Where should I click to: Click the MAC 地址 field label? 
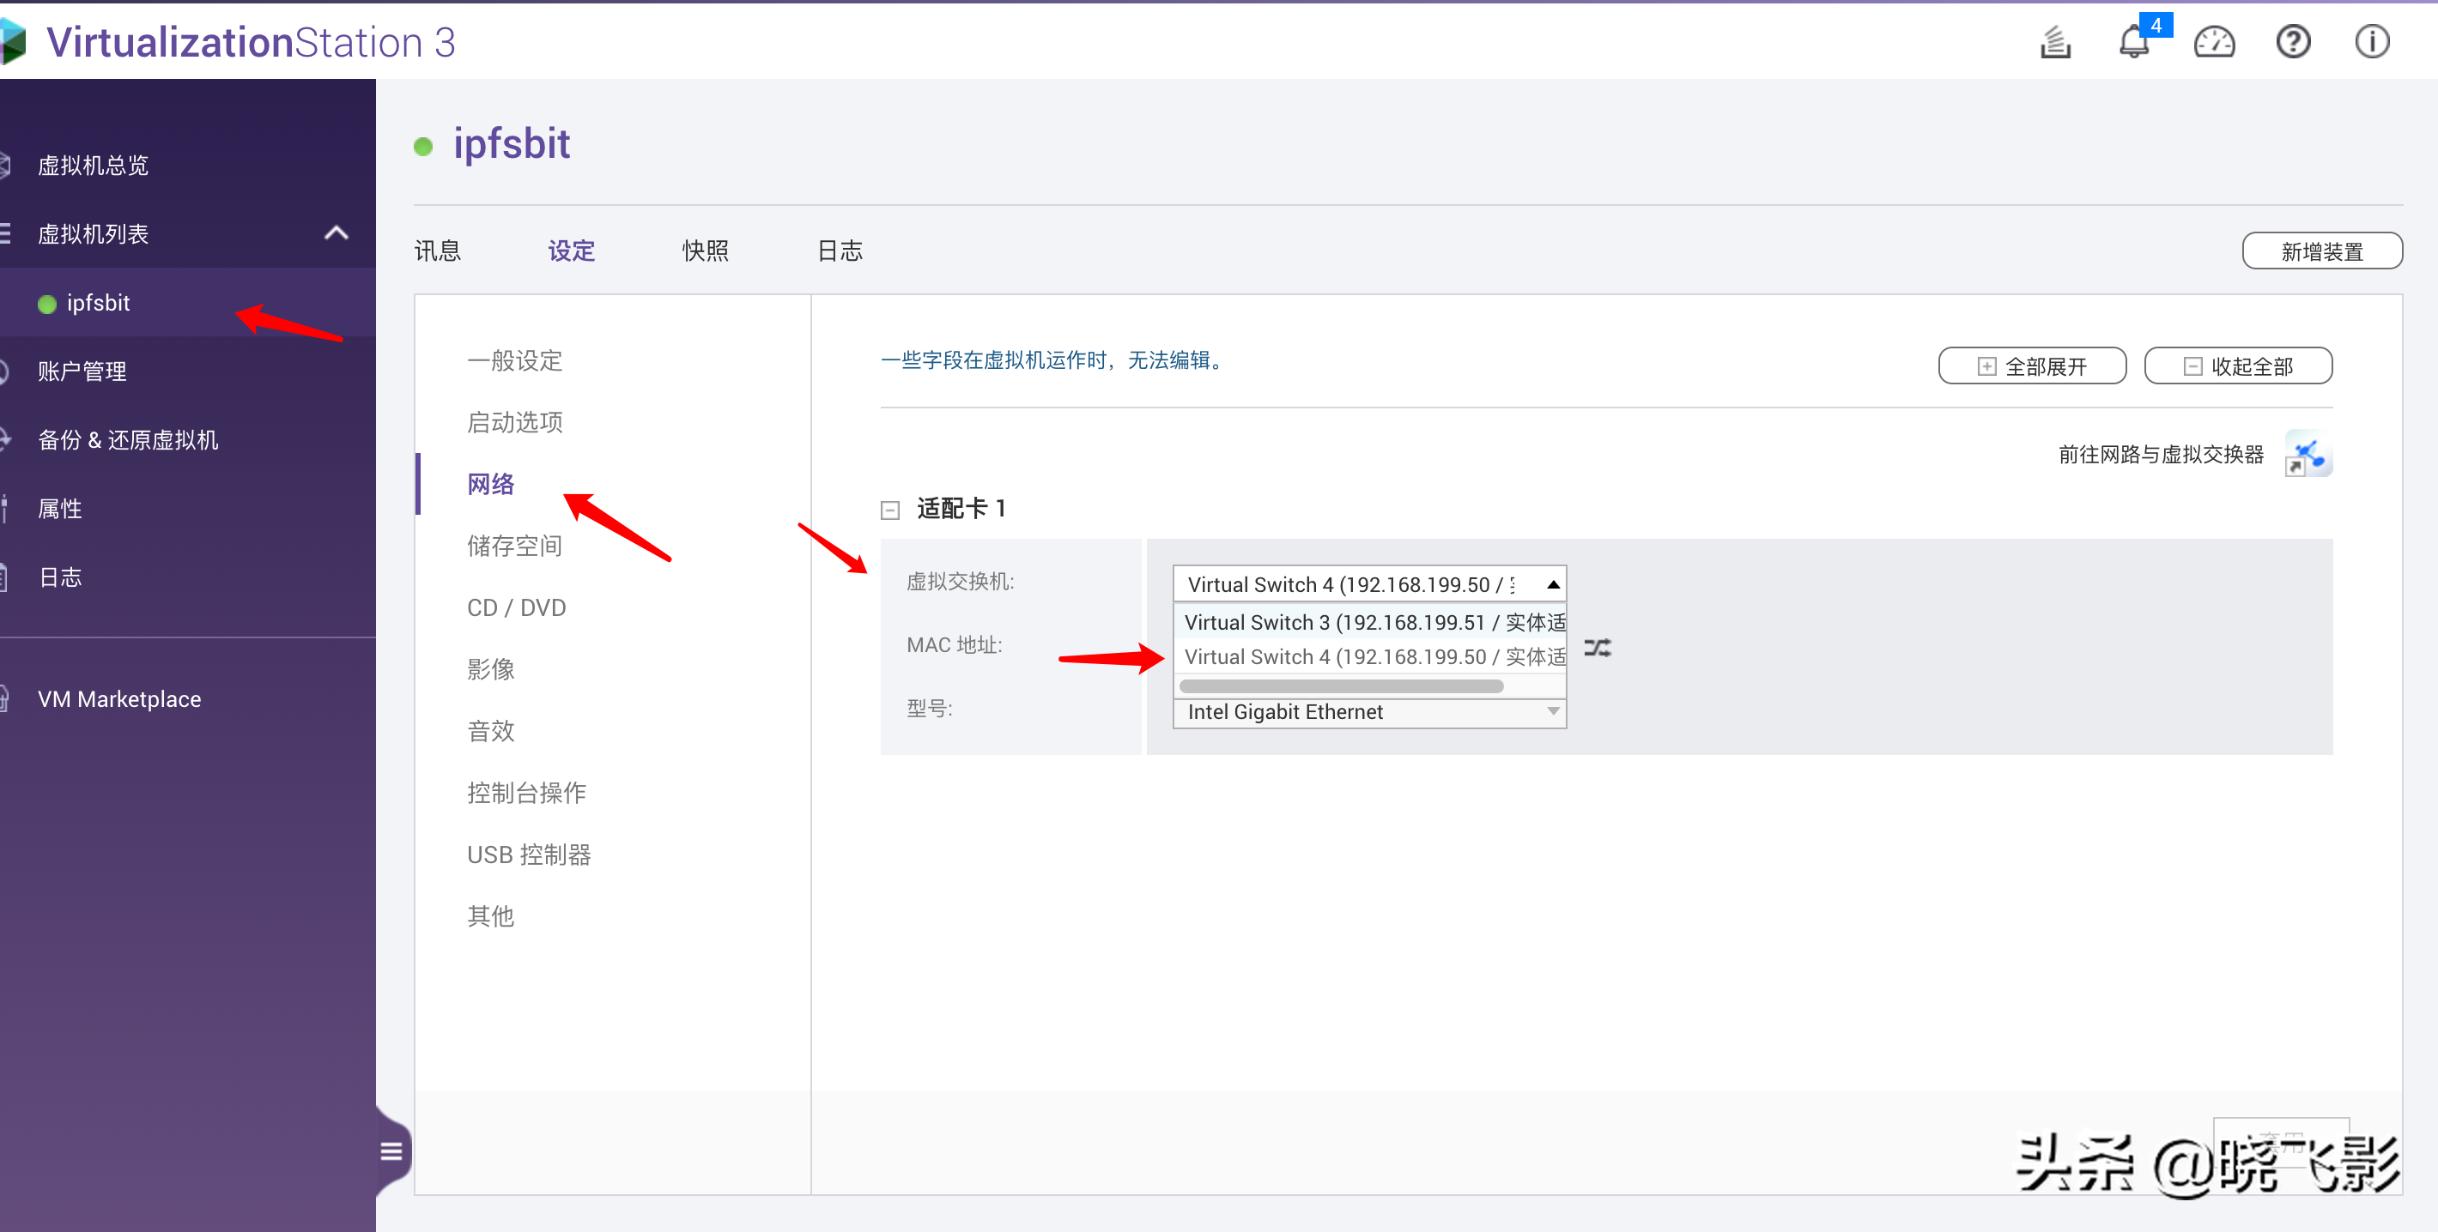[x=954, y=645]
